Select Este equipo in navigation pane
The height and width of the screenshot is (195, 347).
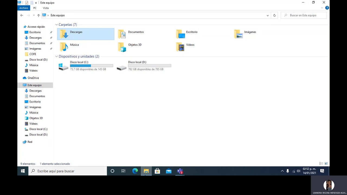tap(34, 85)
